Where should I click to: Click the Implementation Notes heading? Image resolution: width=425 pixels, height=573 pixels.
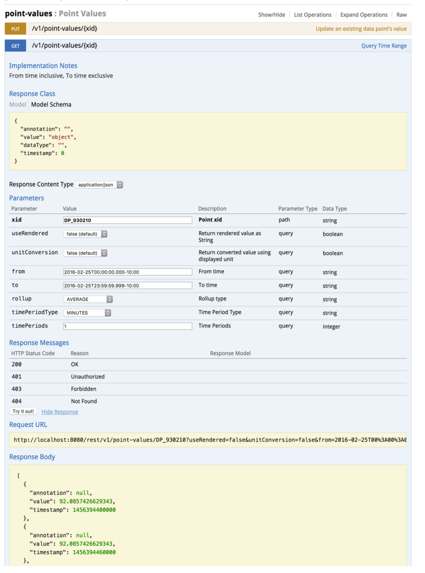43,66
